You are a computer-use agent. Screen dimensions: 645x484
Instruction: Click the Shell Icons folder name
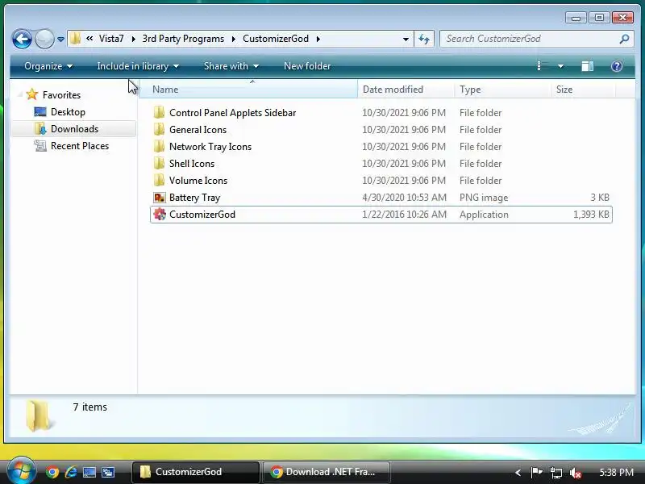[x=192, y=164]
